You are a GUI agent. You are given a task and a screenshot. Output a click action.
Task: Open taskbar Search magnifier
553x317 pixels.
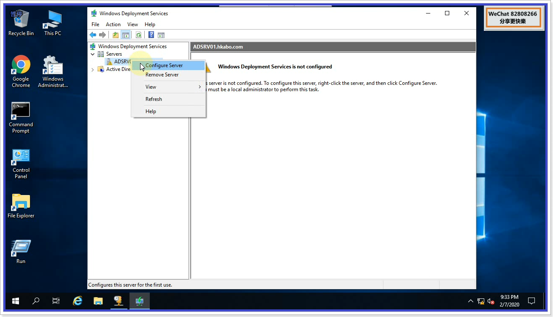[x=36, y=301]
